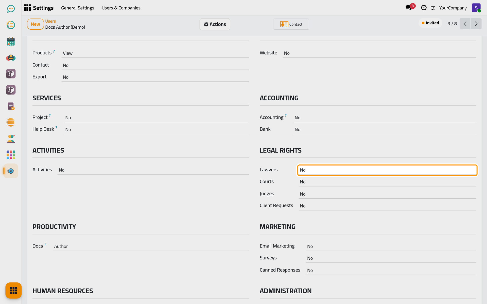
Task: Open the Website access dropdown
Action: pyautogui.click(x=379, y=53)
